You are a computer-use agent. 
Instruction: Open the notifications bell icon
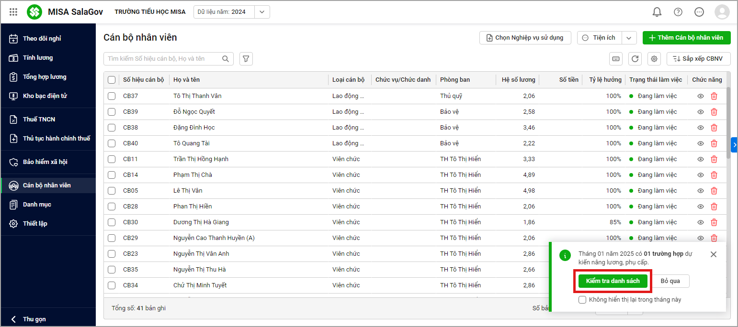pyautogui.click(x=657, y=12)
